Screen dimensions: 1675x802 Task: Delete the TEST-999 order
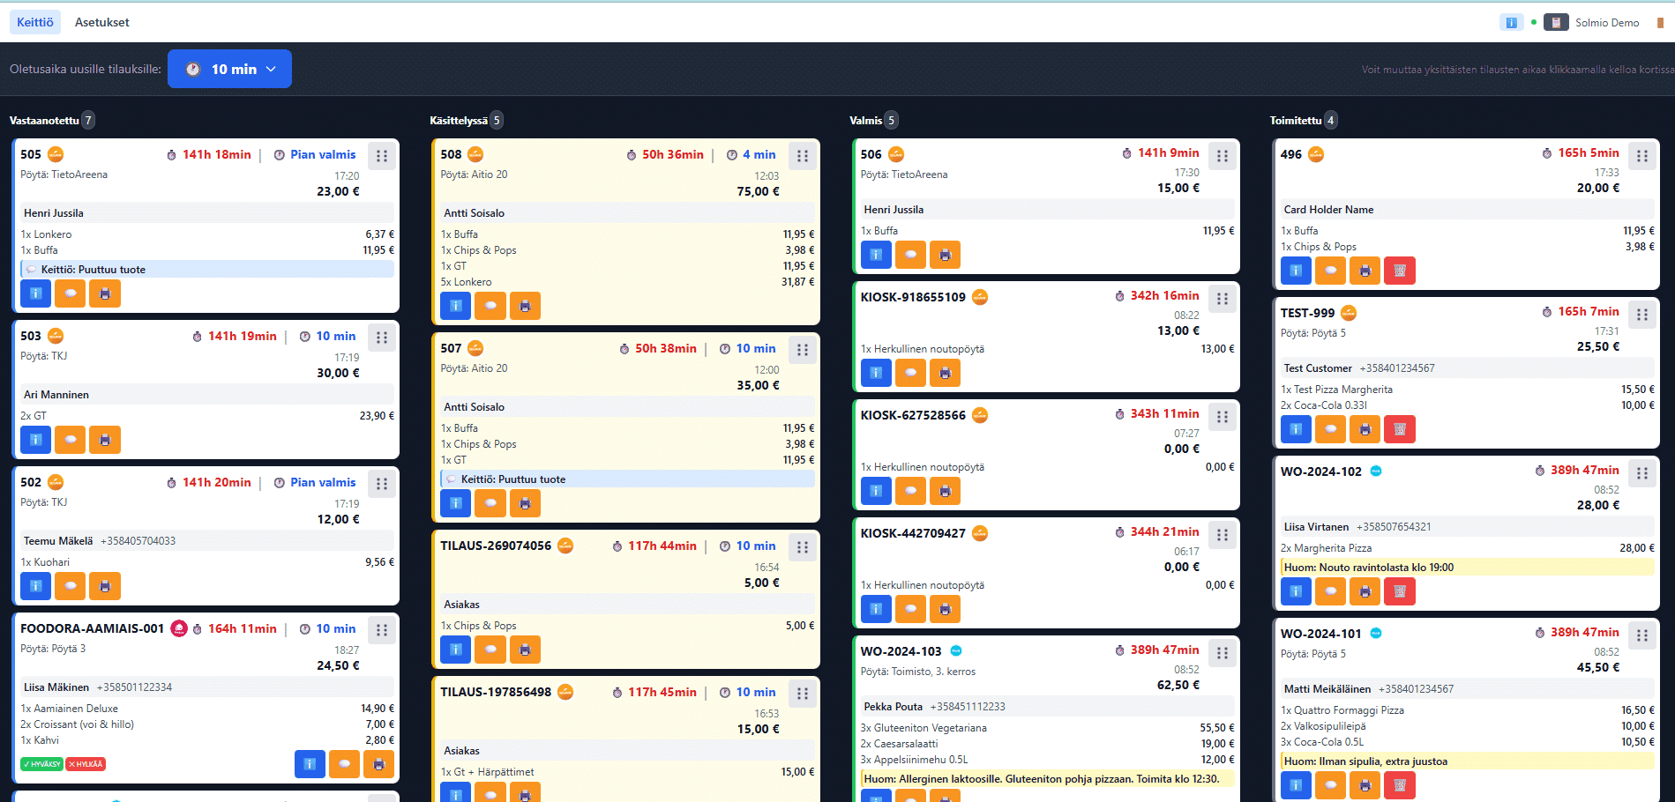point(1400,429)
